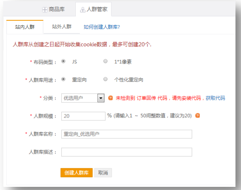Click the 人群库名称 text field
Screen dimensions: 241x190
(126, 134)
